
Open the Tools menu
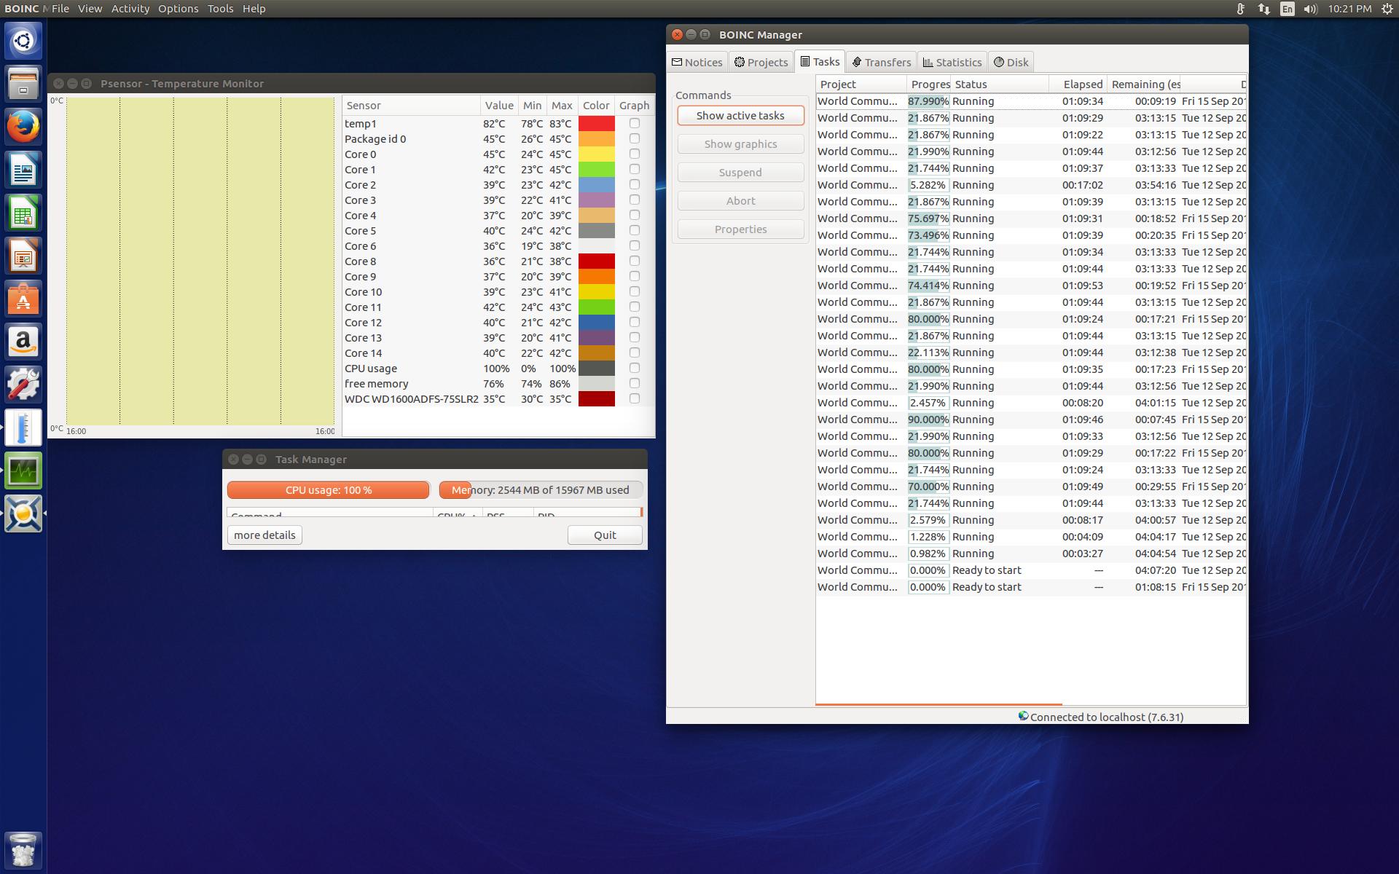pos(220,9)
